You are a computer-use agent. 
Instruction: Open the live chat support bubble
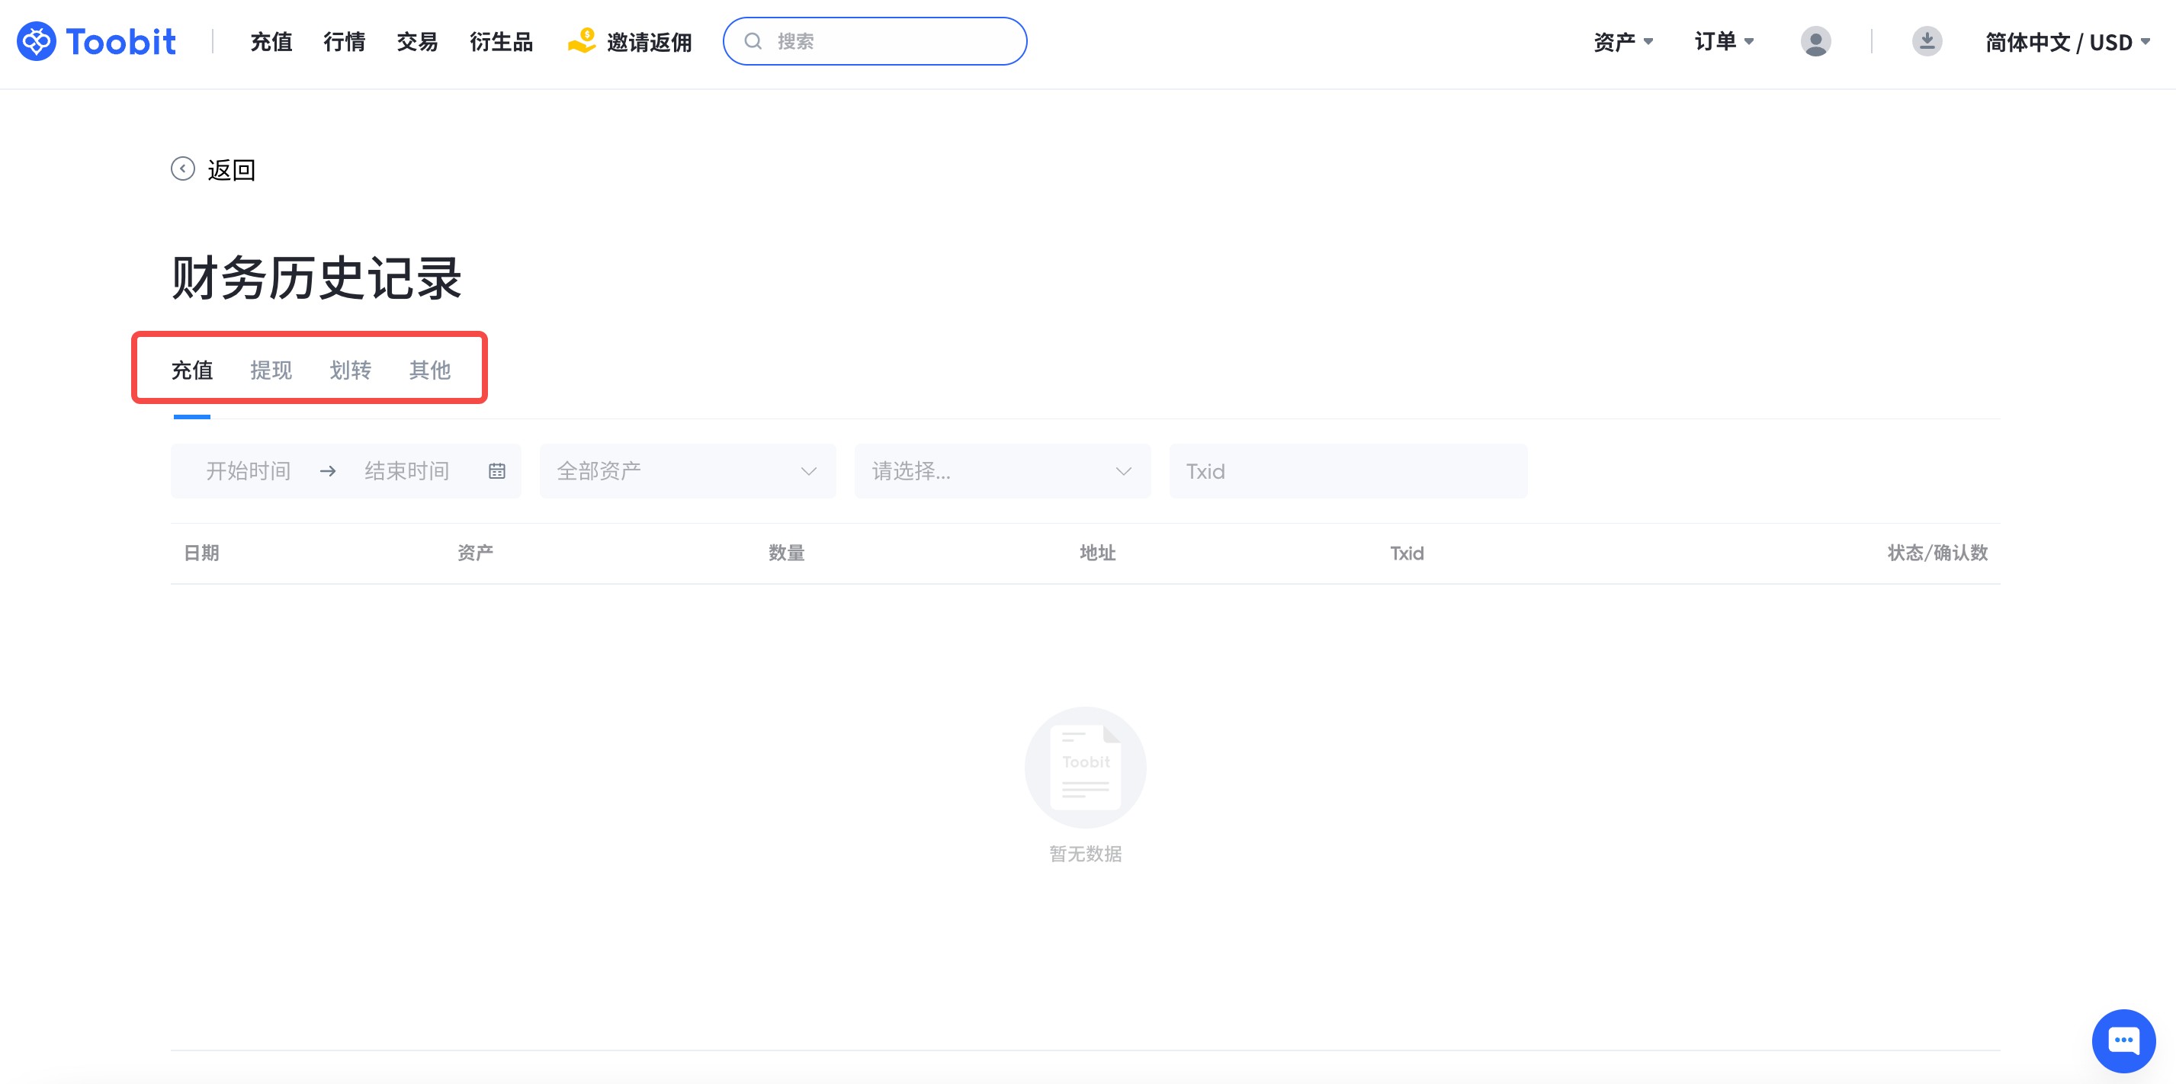(2123, 1040)
